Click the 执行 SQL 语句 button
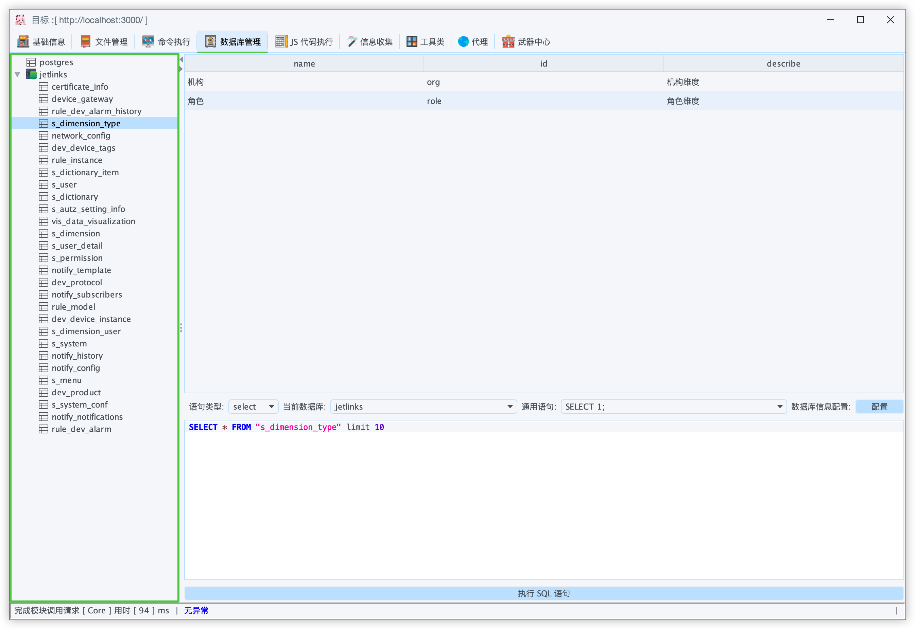The width and height of the screenshot is (915, 629). click(543, 593)
